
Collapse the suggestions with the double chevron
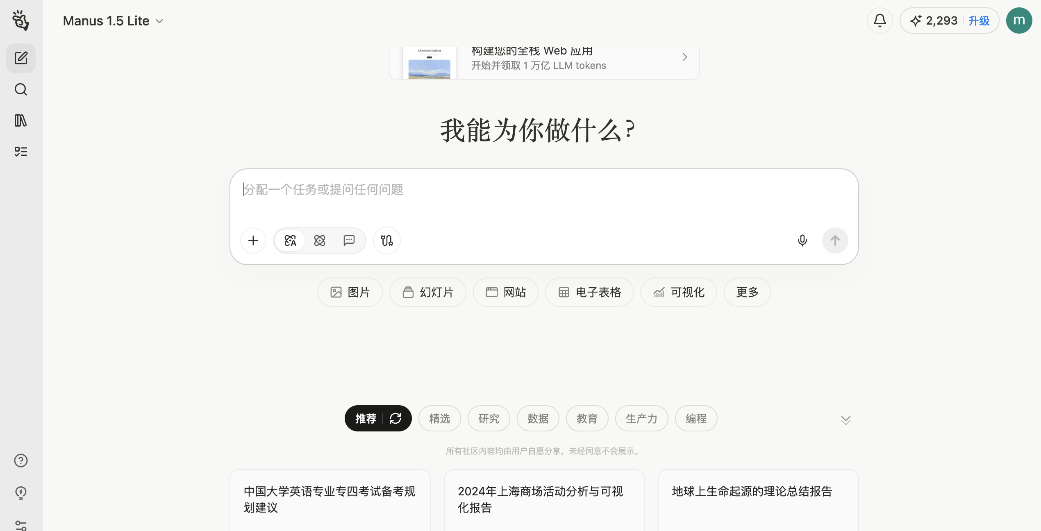tap(846, 420)
